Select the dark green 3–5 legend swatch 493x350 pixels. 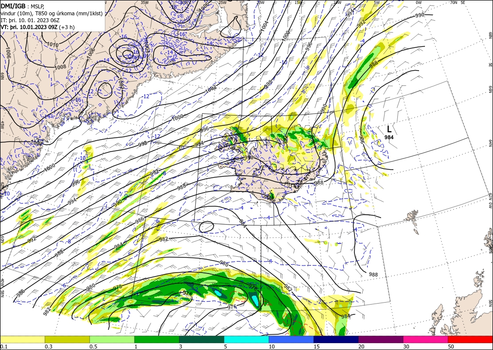click(x=202, y=339)
